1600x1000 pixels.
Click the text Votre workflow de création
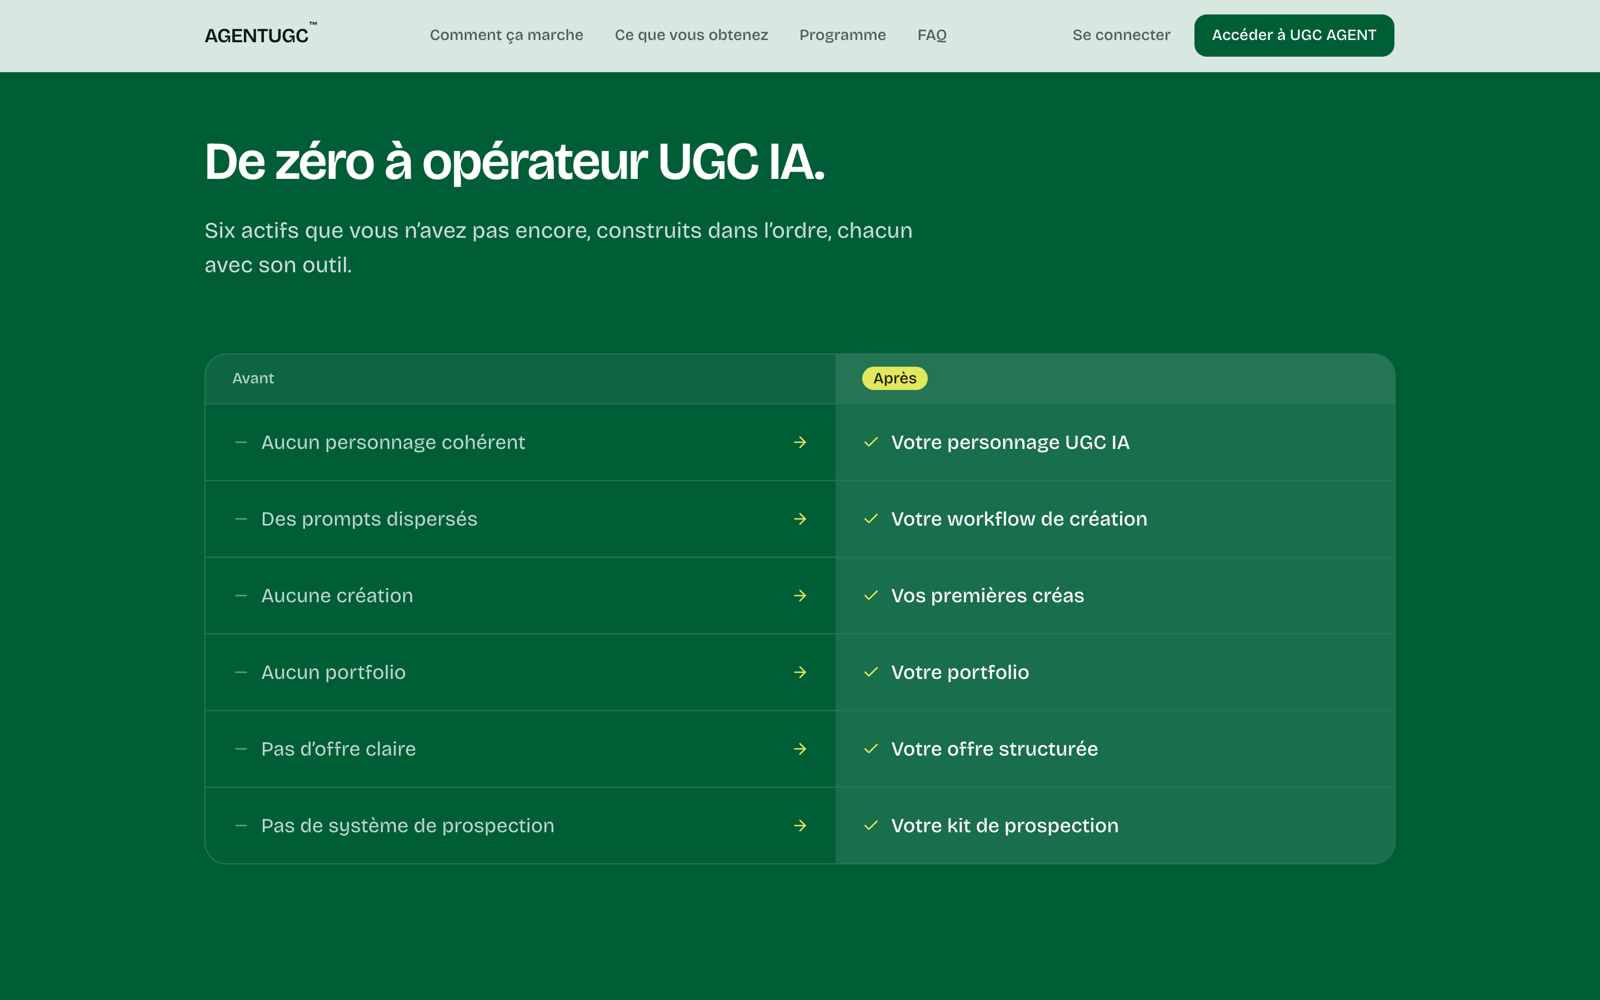[x=1019, y=518]
